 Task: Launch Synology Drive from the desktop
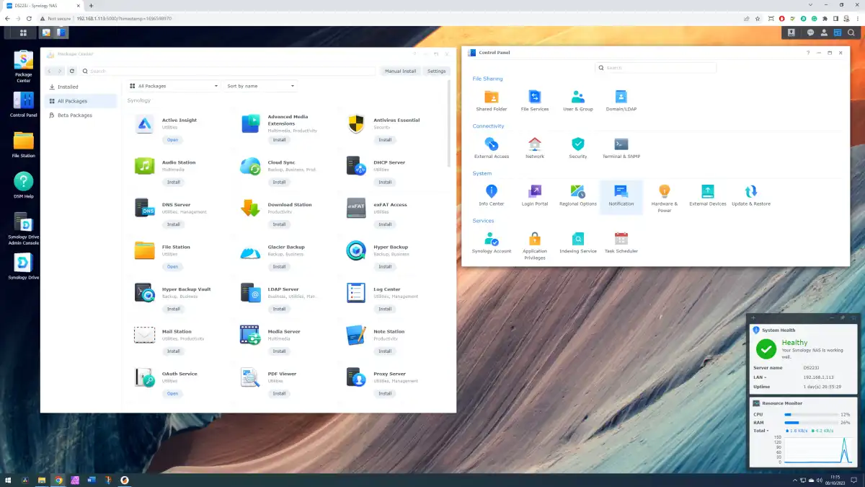(x=23, y=264)
